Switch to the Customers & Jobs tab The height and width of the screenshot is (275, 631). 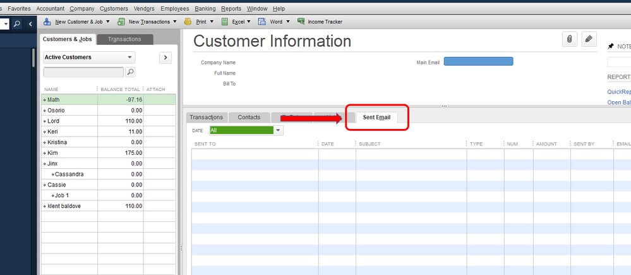68,39
